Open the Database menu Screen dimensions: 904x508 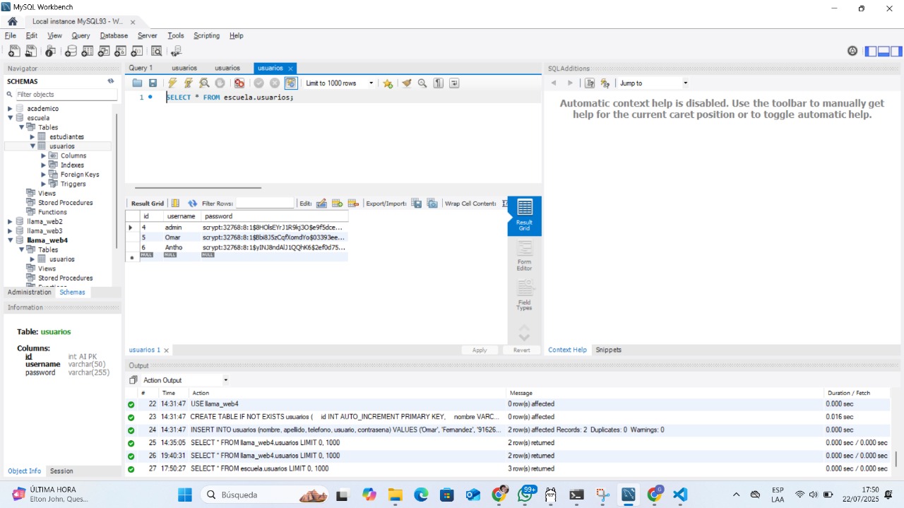pos(114,35)
